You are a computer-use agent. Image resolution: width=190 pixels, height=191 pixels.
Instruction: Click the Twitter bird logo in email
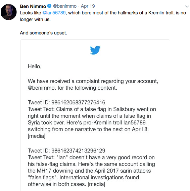coord(95,50)
